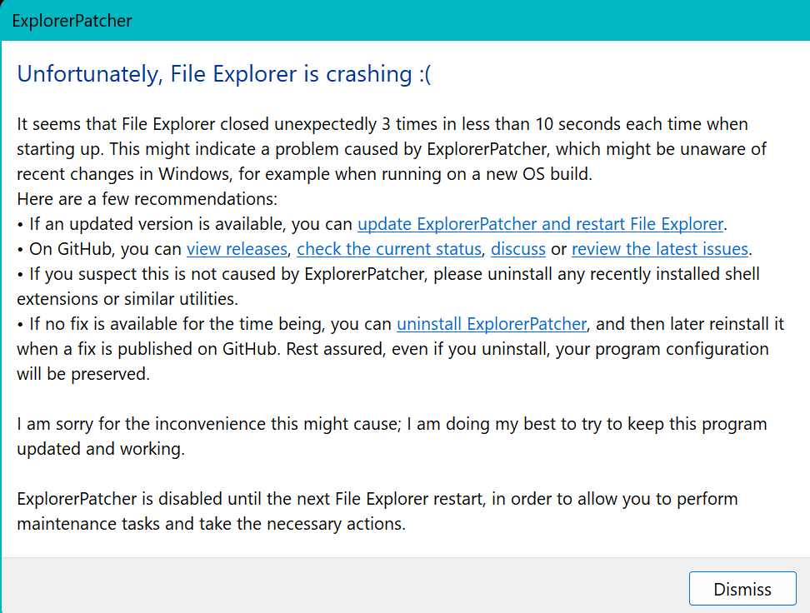Click the 'will be preserved' text line
Image resolution: width=810 pixels, height=613 pixels.
coord(83,374)
